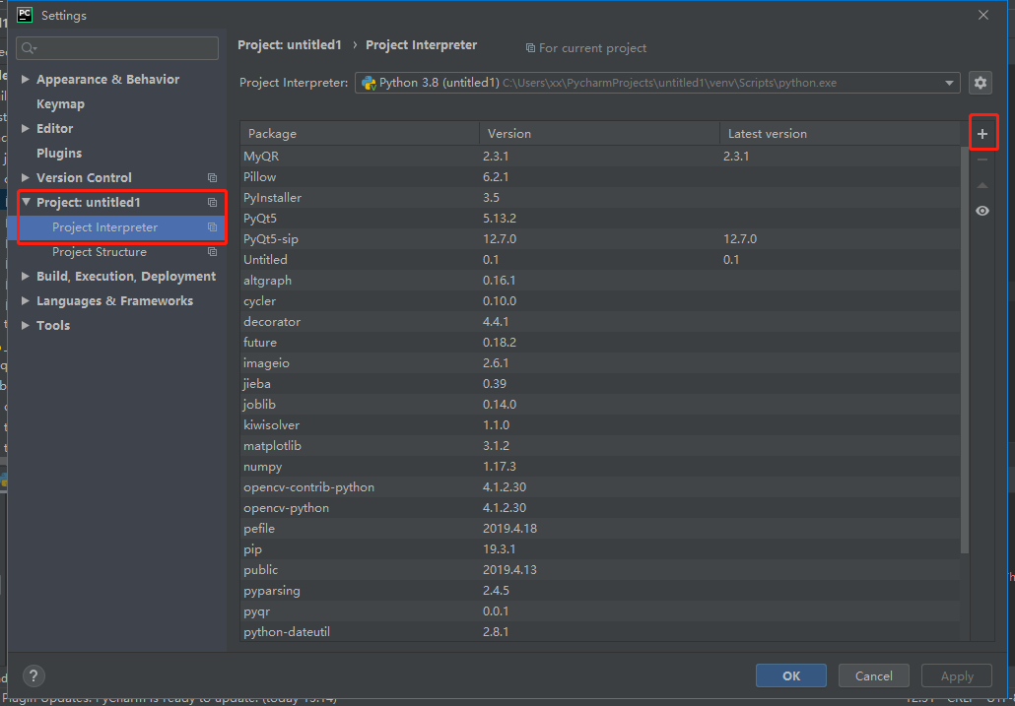Click the Cancel button

coord(874,675)
